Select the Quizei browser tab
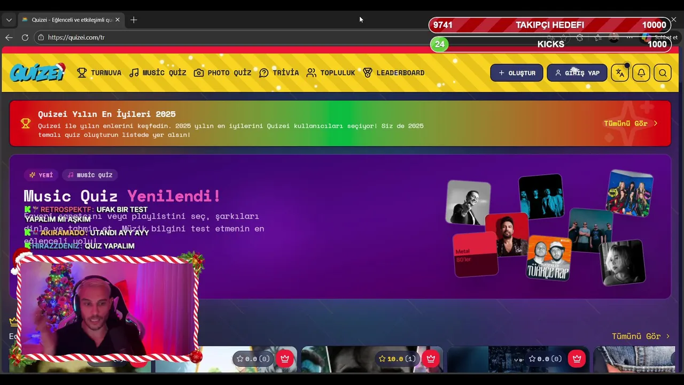The image size is (684, 385). (x=71, y=20)
